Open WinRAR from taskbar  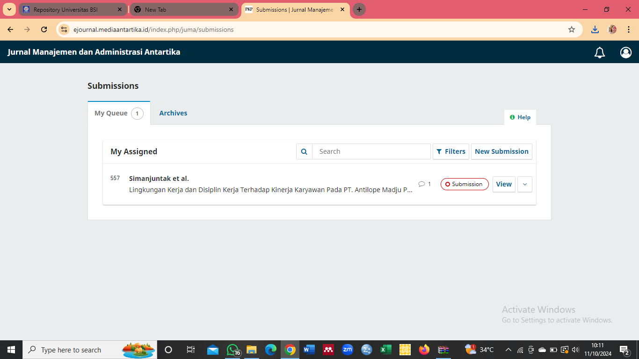point(443,350)
